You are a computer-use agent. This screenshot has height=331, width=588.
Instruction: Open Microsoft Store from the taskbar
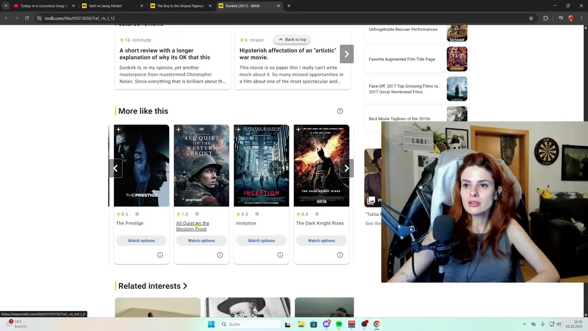click(314, 324)
